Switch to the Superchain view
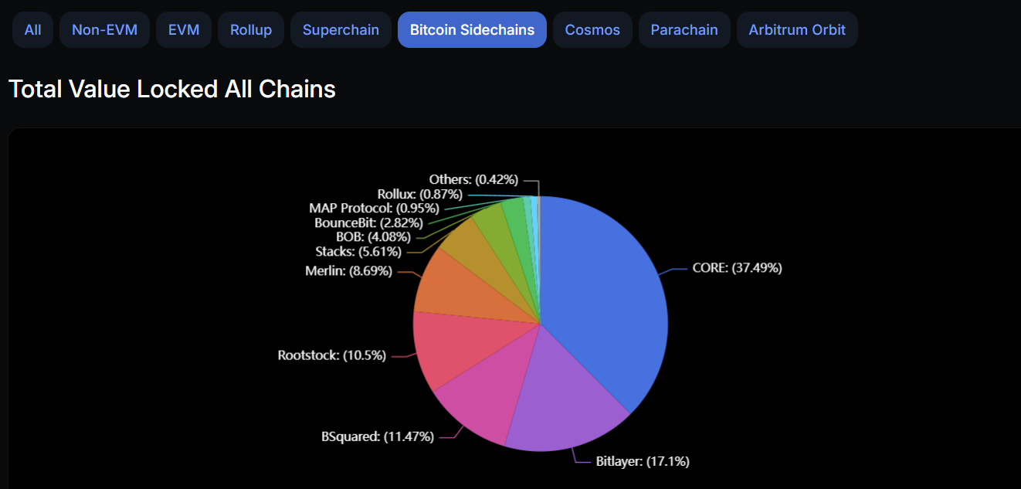The image size is (1021, 489). [x=341, y=29]
